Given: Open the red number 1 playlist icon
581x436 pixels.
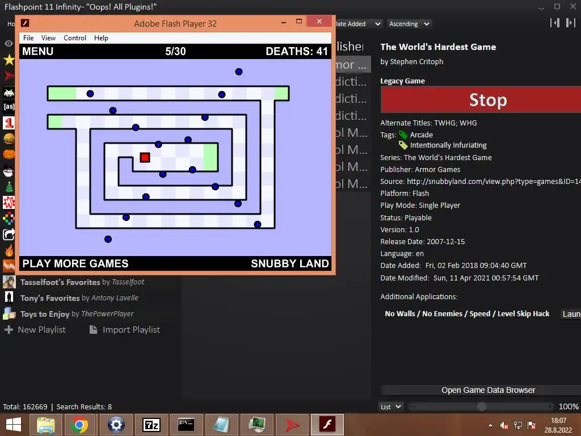Looking at the screenshot, I should point(9,123).
